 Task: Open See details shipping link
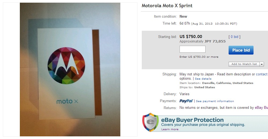(203, 79)
